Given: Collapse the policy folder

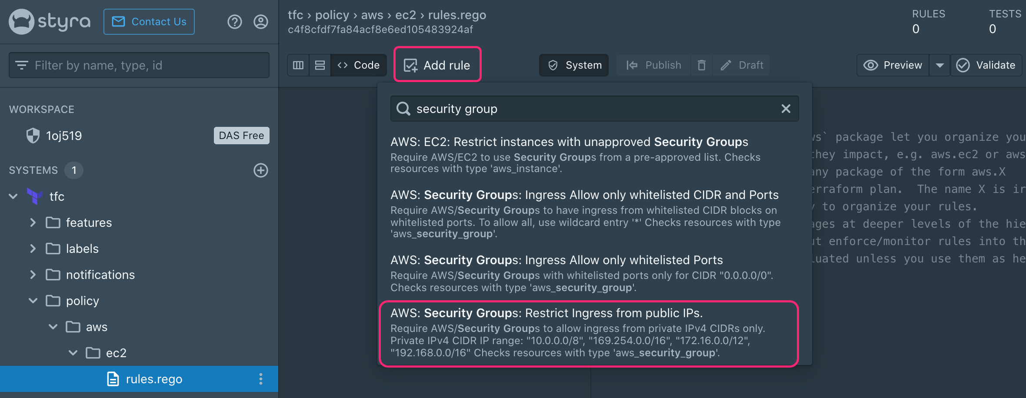Looking at the screenshot, I should coord(33,301).
